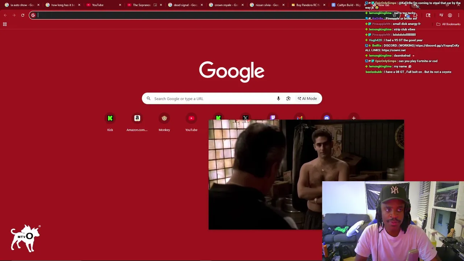The width and height of the screenshot is (464, 261).
Task: Switch to the Caitlyn Build tab
Action: tap(348, 5)
